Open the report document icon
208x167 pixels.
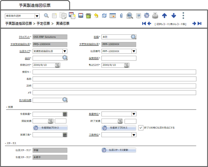tap(138, 16)
